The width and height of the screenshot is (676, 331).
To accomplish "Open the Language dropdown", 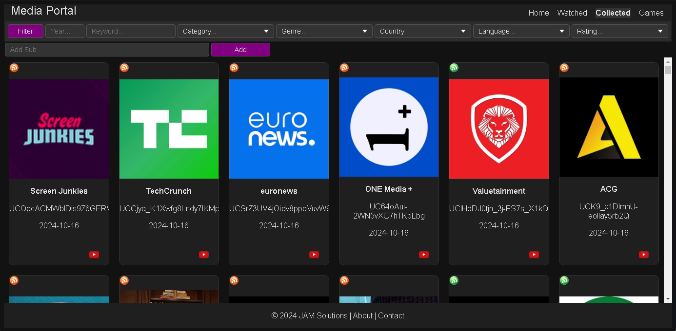I will (521, 31).
